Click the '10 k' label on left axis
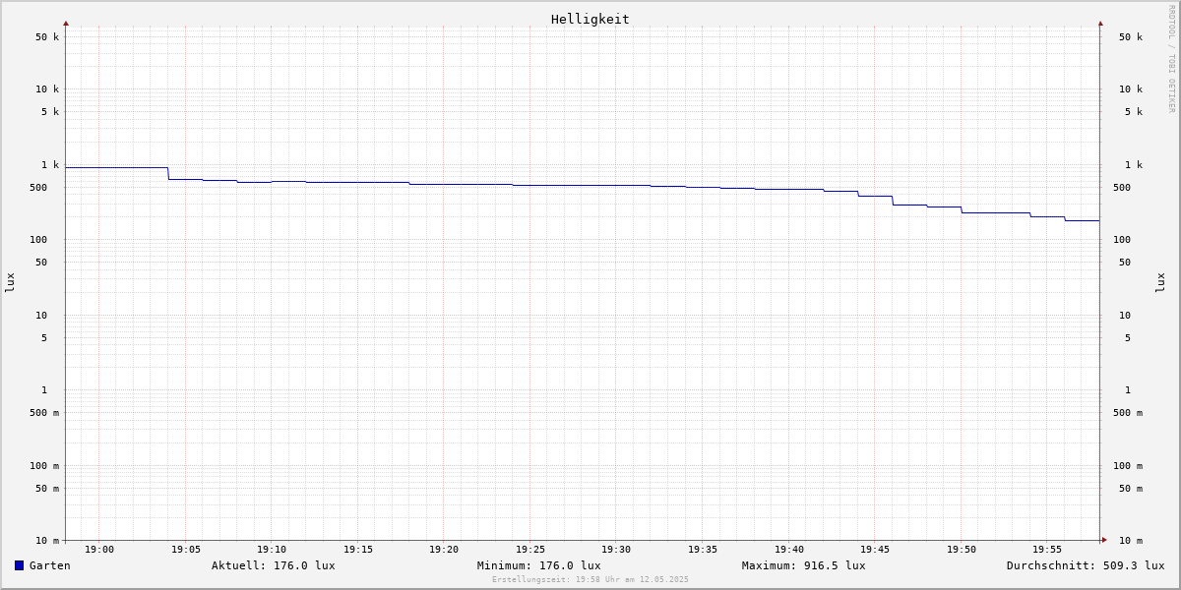 pos(47,89)
